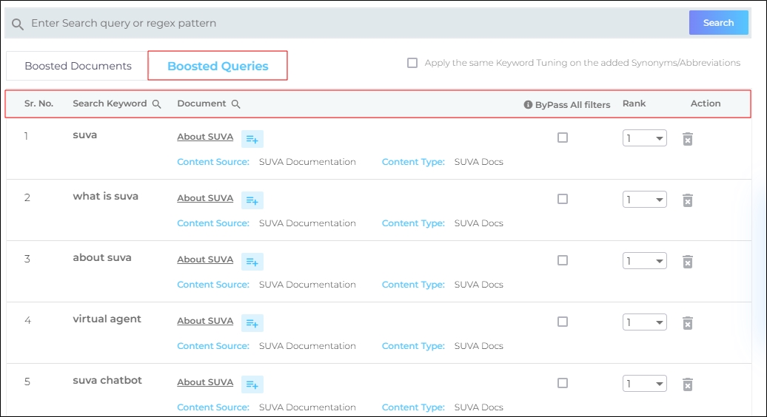Open Rank selector for 'suva chatbot' row
The width and height of the screenshot is (767, 417).
click(644, 384)
